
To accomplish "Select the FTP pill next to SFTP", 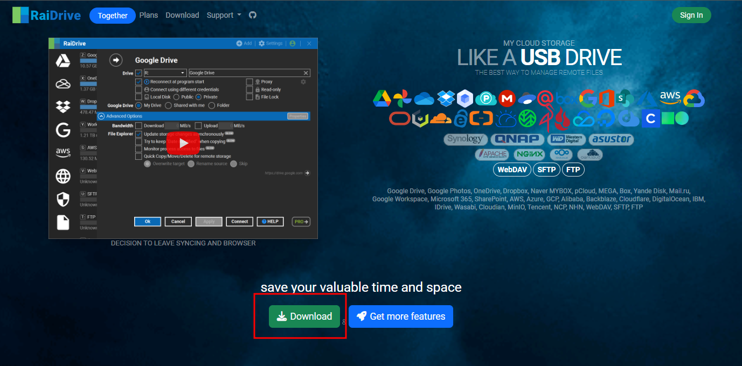I will click(x=573, y=170).
